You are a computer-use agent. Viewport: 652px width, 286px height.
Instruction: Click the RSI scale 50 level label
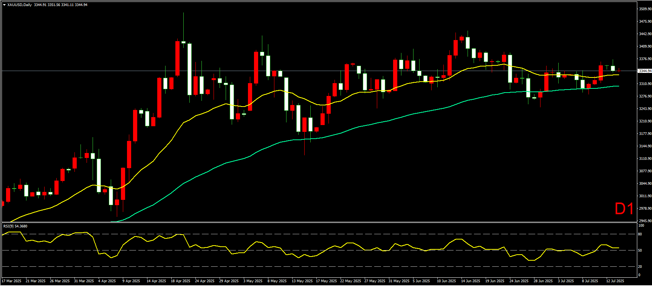[x=640, y=250]
